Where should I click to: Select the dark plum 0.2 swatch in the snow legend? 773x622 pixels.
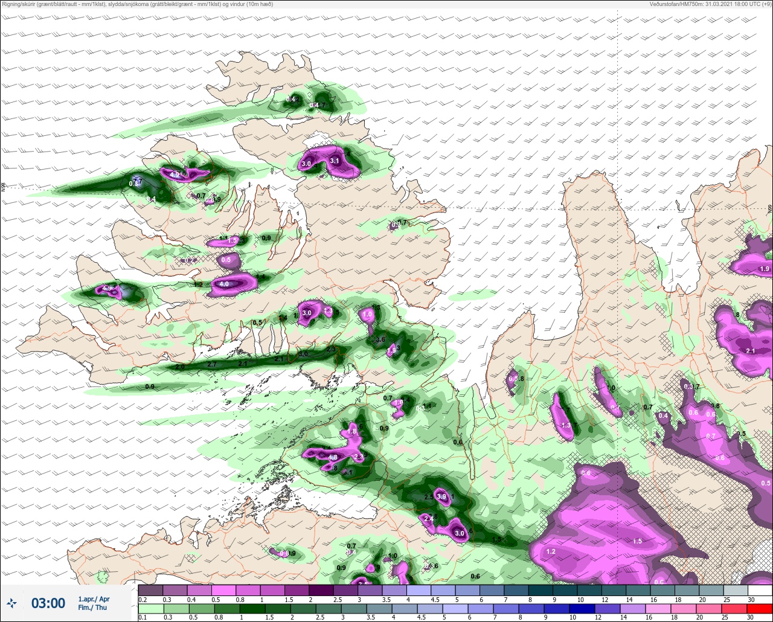click(150, 590)
